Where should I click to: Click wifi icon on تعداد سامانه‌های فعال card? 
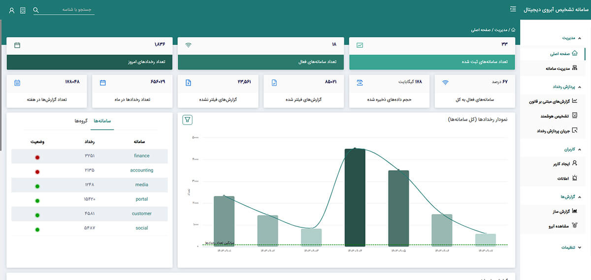pyautogui.click(x=188, y=45)
